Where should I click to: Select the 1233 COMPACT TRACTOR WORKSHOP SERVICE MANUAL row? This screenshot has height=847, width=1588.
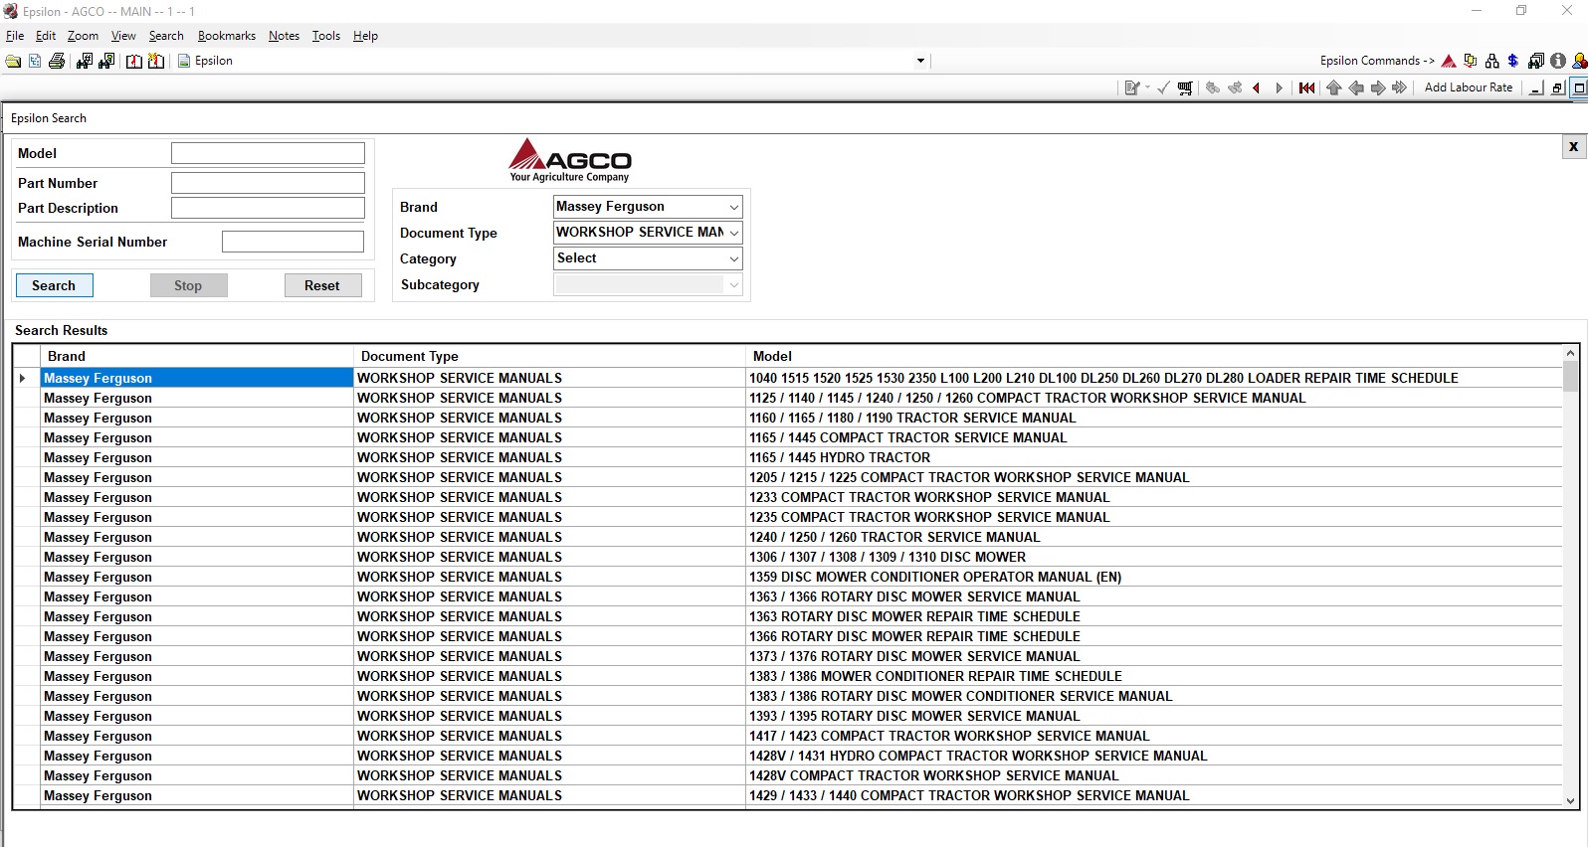(787, 497)
